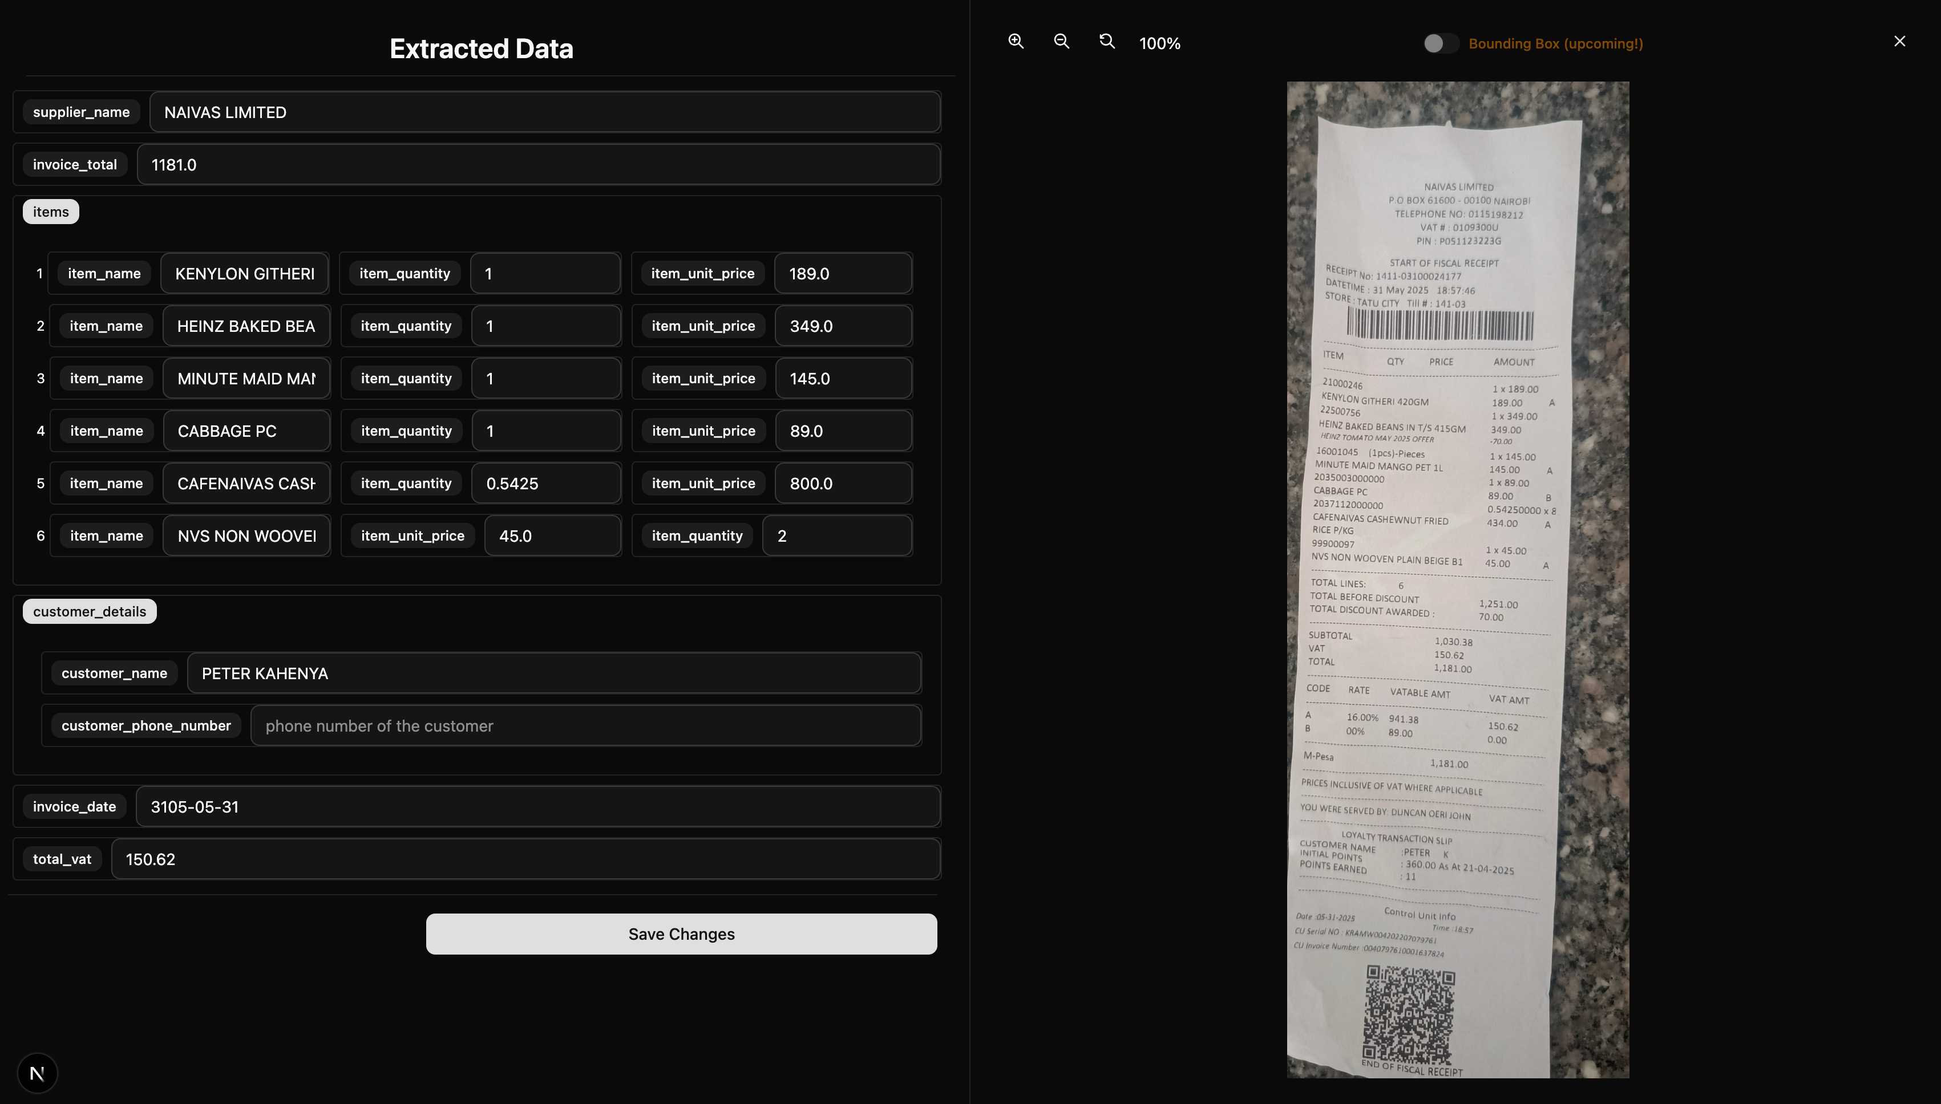Click the zoom out magnifier icon

1061,42
